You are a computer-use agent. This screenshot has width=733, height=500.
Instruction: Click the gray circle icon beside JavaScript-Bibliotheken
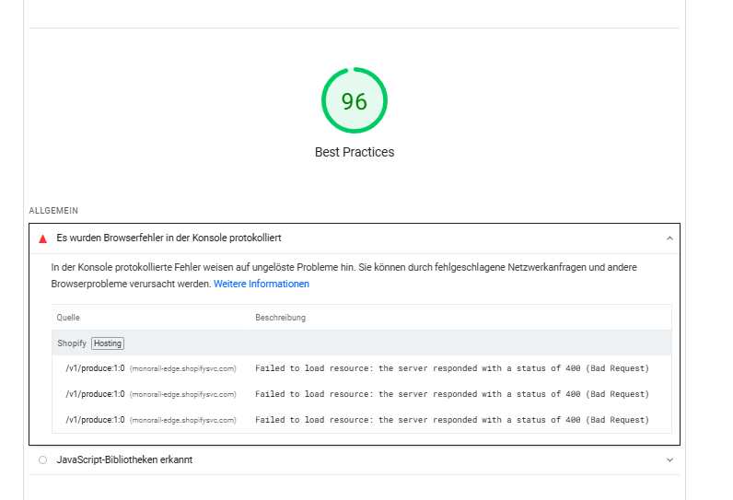(42, 459)
